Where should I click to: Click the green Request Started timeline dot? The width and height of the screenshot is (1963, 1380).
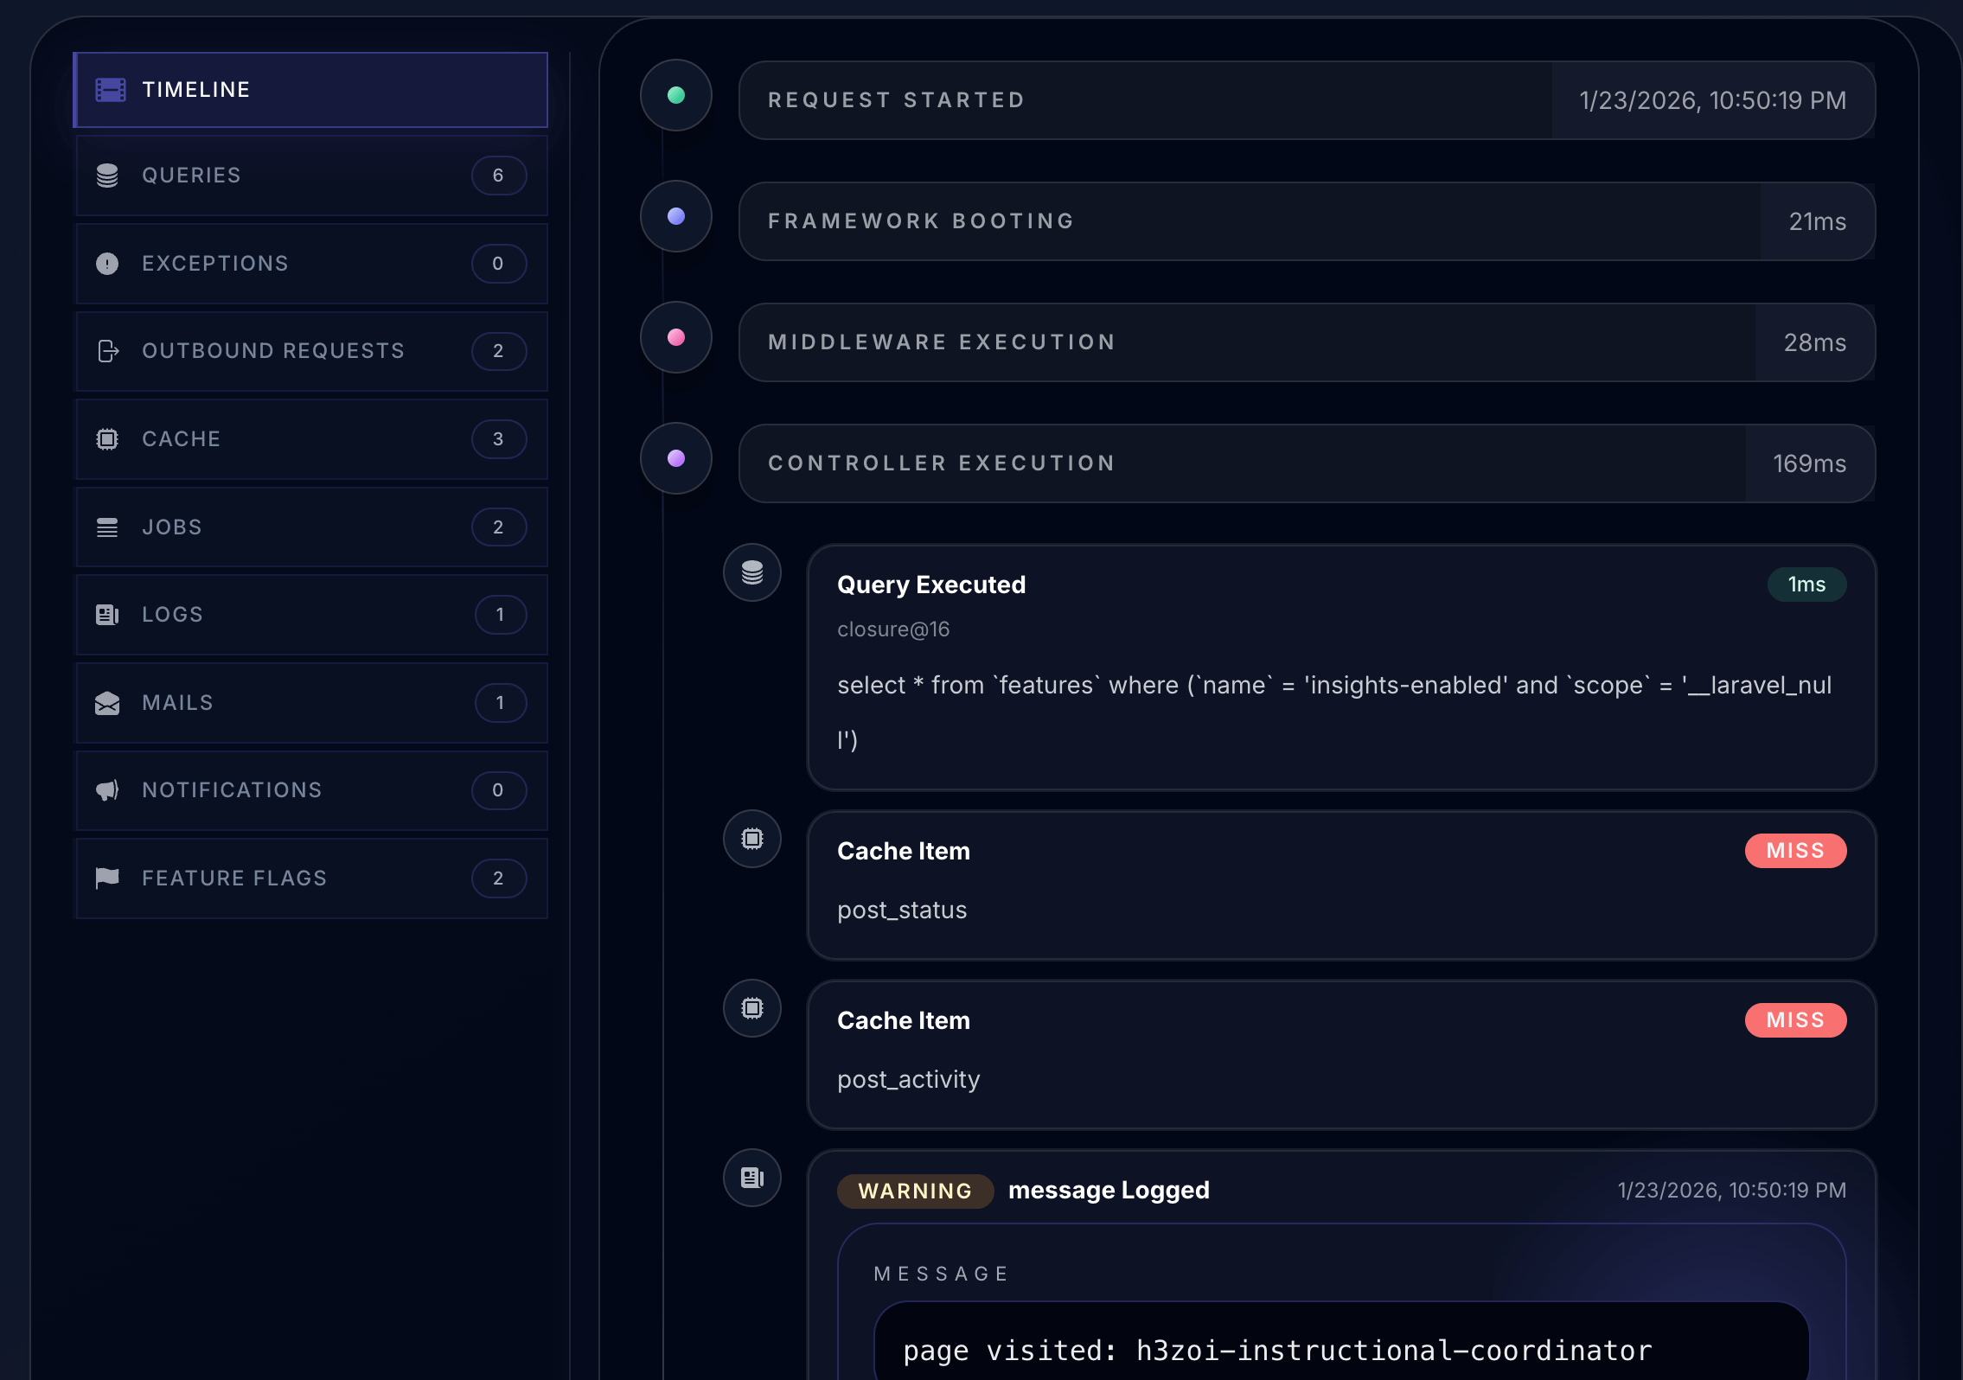[676, 95]
